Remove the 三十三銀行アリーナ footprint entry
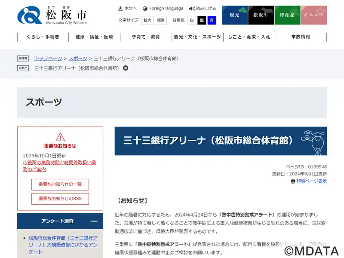 126,68
